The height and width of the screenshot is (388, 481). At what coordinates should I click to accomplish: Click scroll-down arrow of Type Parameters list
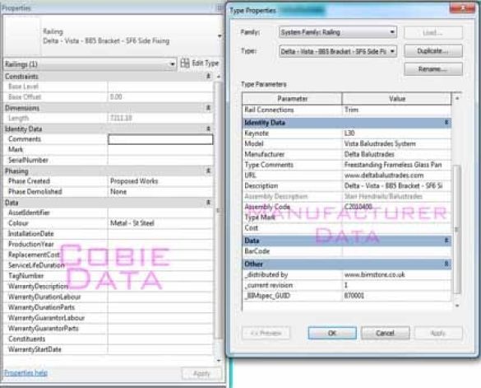pyautogui.click(x=457, y=306)
